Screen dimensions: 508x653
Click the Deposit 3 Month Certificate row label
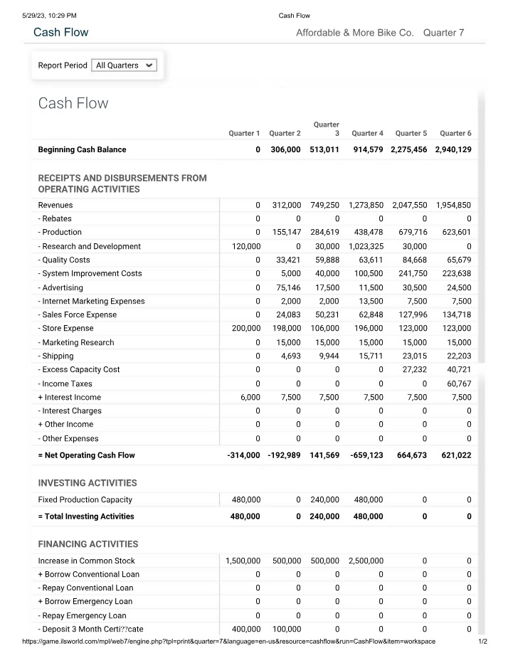click(90, 629)
